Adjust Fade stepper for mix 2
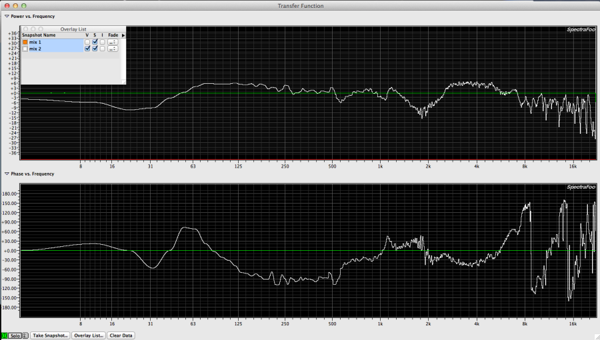Image resolution: width=600 pixels, height=340 pixels. pyautogui.click(x=113, y=49)
